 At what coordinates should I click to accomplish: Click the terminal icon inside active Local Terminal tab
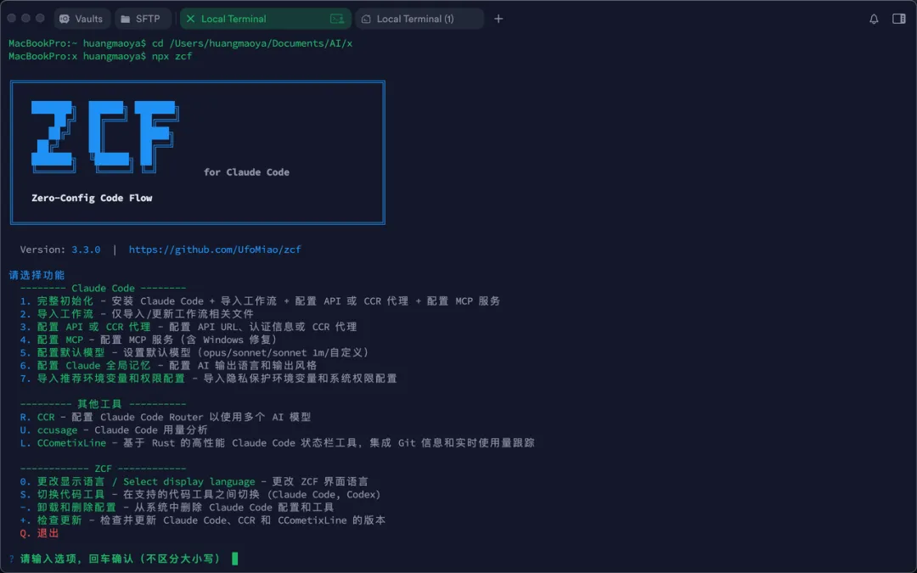pyautogui.click(x=337, y=19)
